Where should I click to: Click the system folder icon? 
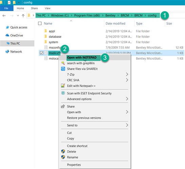[46, 42]
